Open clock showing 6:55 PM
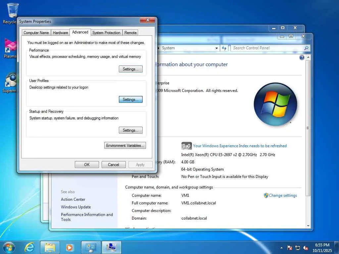 pyautogui.click(x=322, y=248)
